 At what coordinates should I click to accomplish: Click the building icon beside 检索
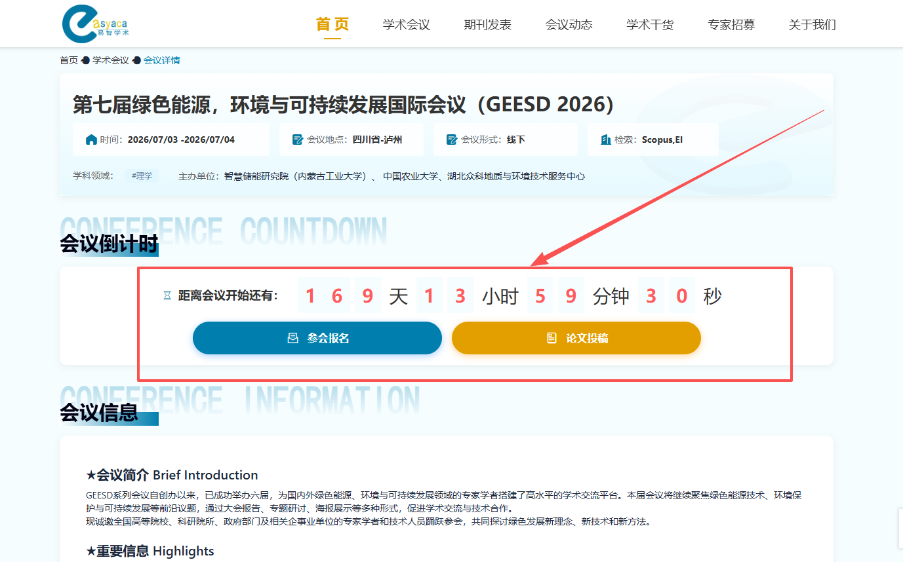coord(606,140)
